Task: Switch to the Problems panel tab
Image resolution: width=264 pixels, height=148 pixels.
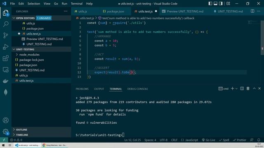Action: pos(82,89)
